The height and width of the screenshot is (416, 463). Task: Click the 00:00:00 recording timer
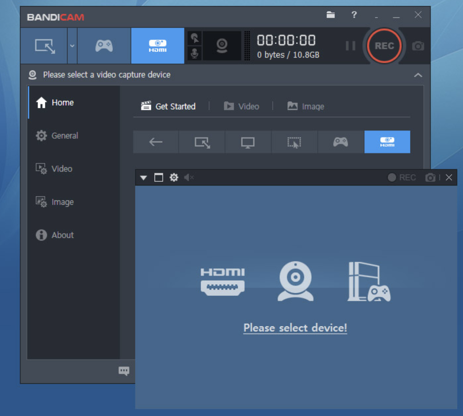pos(286,40)
